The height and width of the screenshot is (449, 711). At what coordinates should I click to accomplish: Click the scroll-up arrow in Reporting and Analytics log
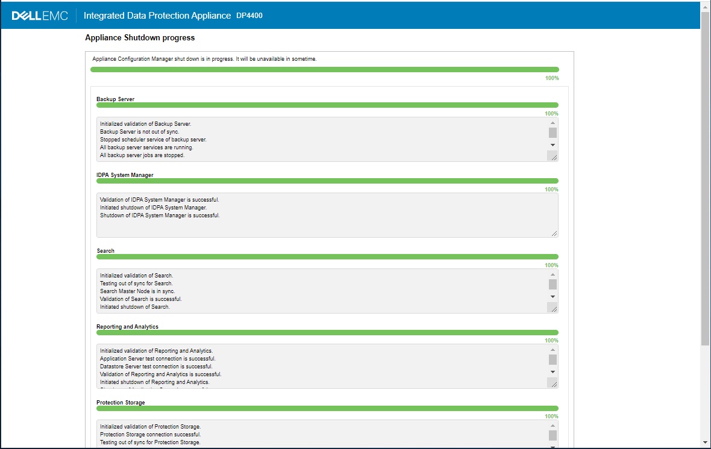tap(552, 350)
